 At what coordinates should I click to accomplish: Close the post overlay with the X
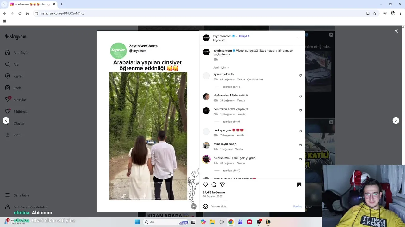click(396, 31)
